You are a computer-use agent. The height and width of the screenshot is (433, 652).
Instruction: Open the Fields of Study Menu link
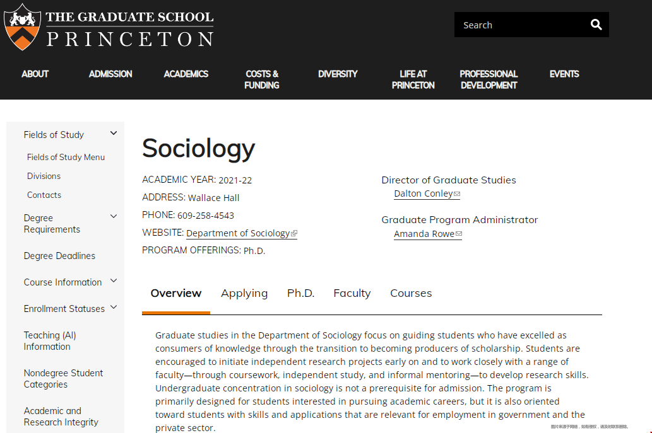(66, 158)
